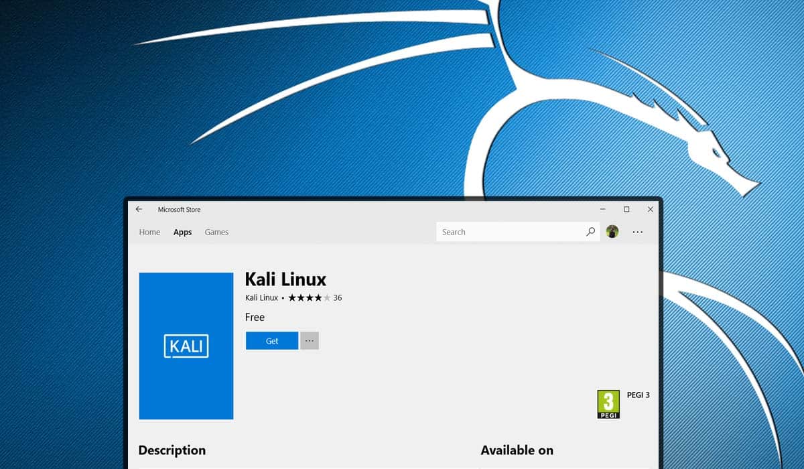Click the Description heading

(x=172, y=450)
